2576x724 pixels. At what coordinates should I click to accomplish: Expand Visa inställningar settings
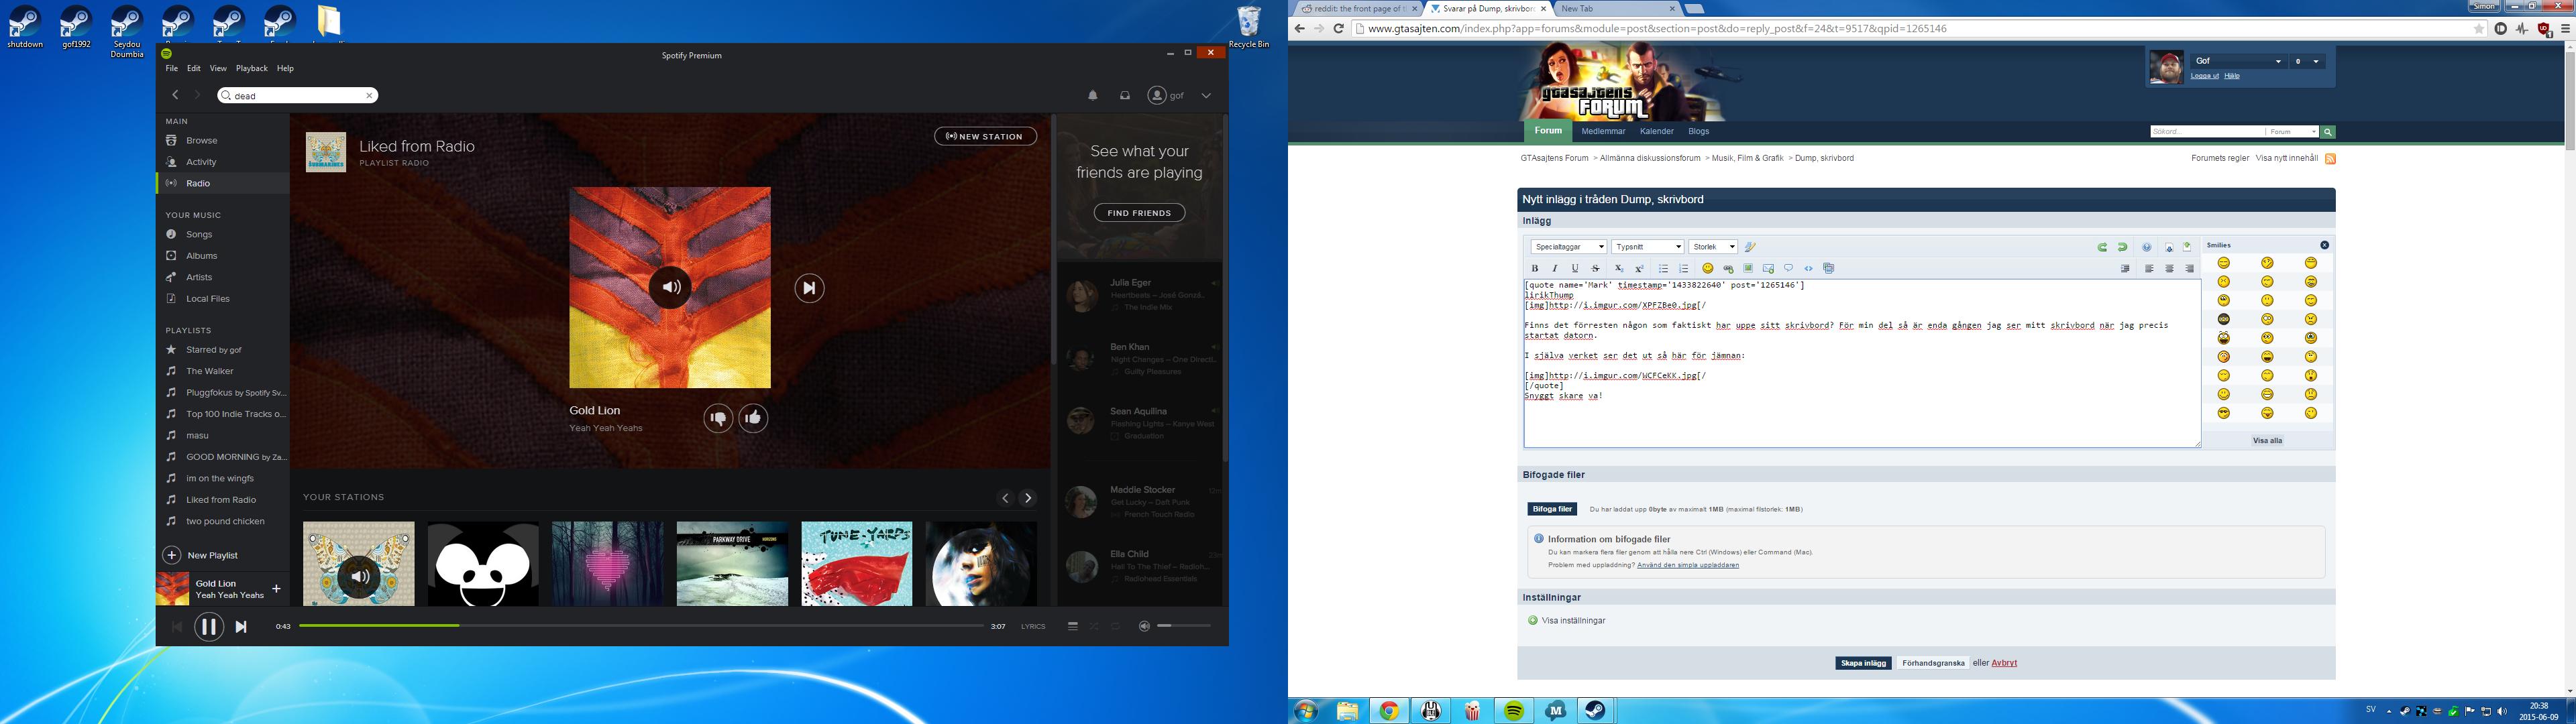click(x=1566, y=620)
